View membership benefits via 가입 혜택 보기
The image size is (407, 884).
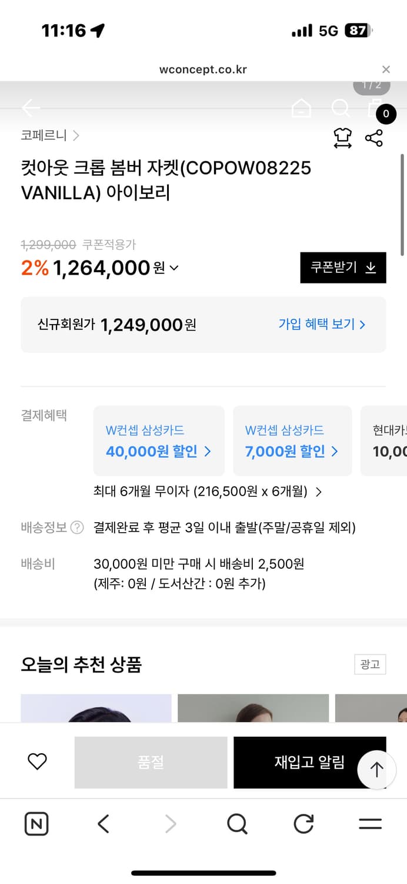[x=321, y=324]
